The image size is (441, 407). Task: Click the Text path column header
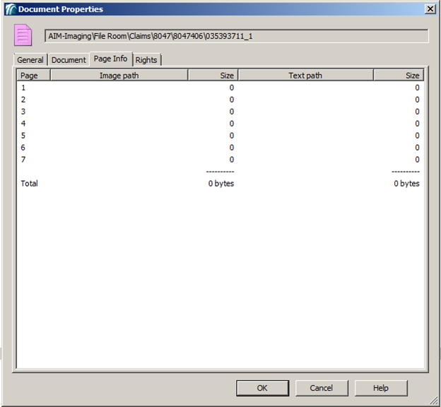click(x=306, y=76)
